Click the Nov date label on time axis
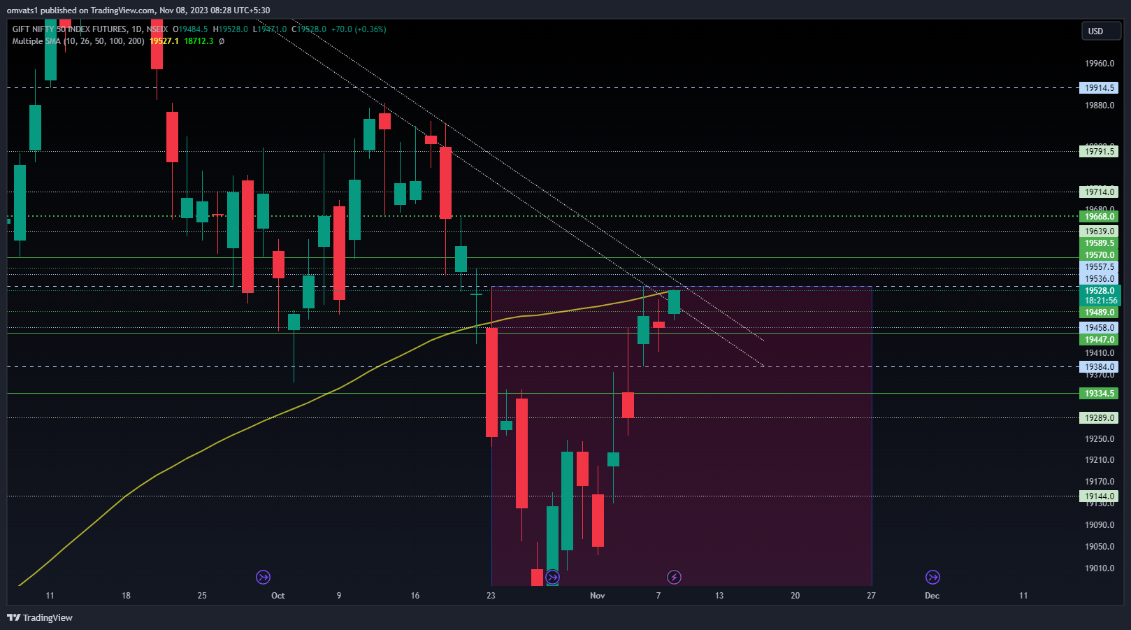 pos(598,596)
